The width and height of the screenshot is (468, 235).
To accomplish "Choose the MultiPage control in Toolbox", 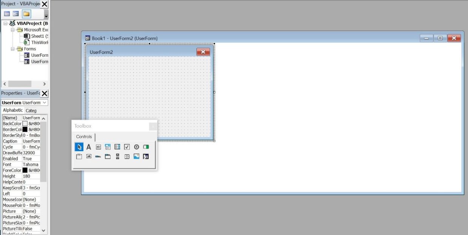I will tap(108, 156).
